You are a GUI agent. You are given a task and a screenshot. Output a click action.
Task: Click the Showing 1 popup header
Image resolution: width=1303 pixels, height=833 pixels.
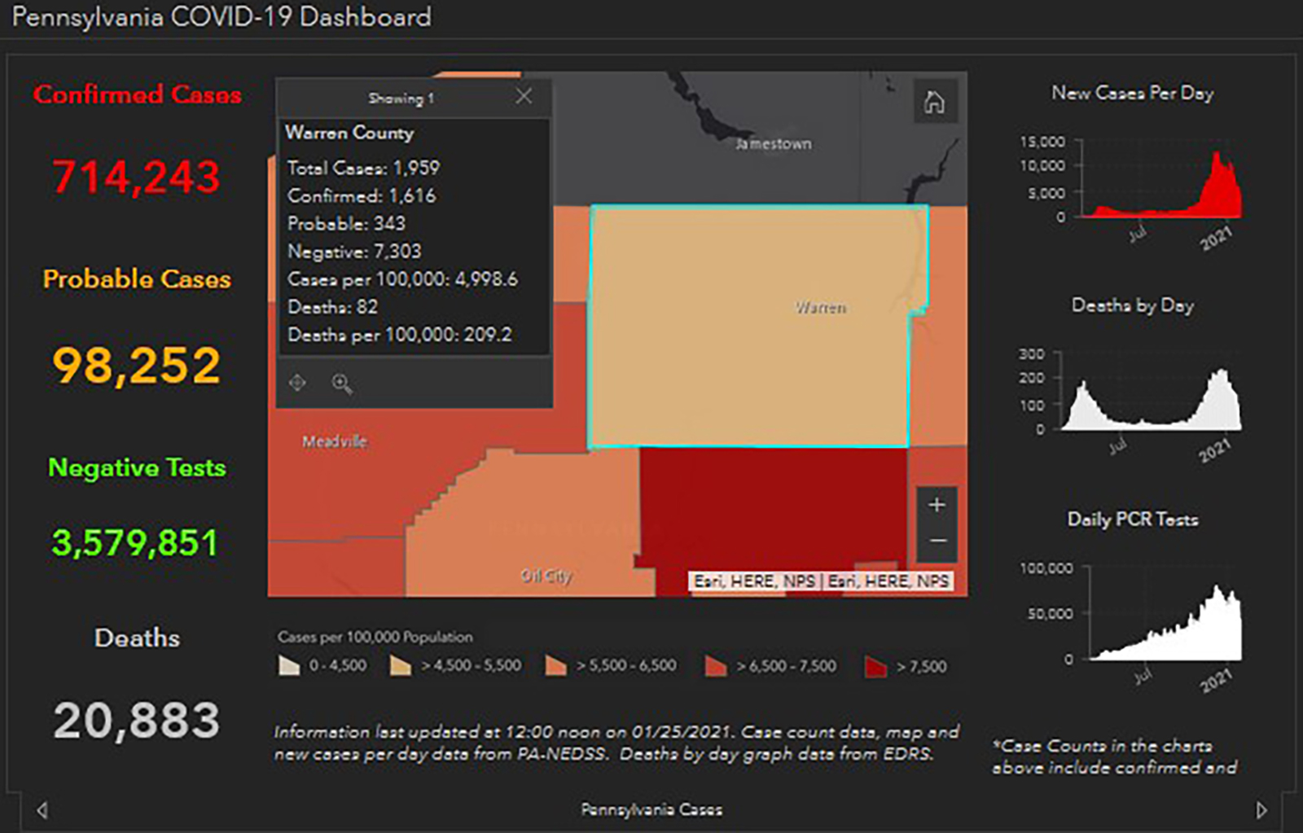pyautogui.click(x=401, y=98)
